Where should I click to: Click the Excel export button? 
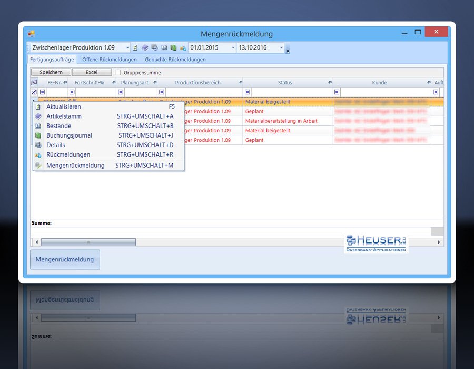(x=92, y=72)
